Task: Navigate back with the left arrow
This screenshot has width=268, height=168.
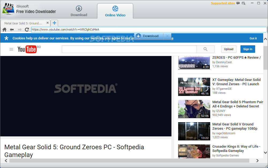Action: click(12, 29)
